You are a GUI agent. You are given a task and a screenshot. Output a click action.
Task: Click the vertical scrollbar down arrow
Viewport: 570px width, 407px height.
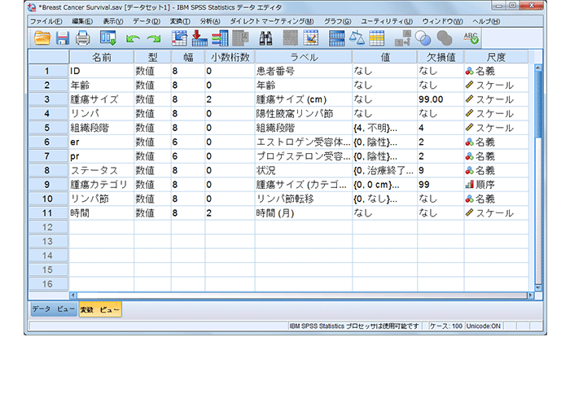(x=538, y=288)
